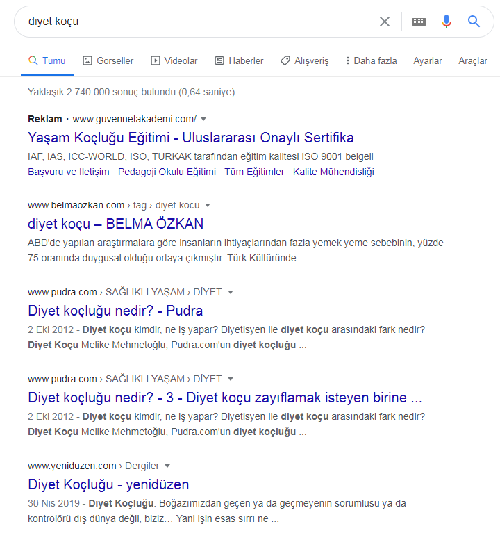
Task: Switch to the Haberler tab
Action: coord(239,61)
